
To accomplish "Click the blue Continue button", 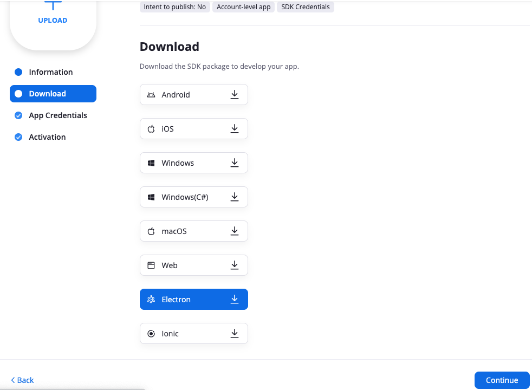I will [x=502, y=380].
